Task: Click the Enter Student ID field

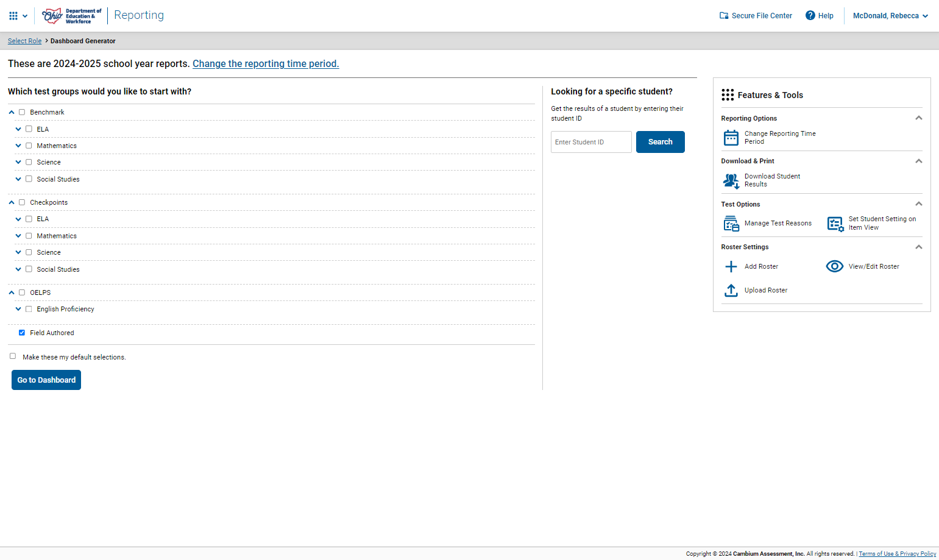Action: (591, 142)
